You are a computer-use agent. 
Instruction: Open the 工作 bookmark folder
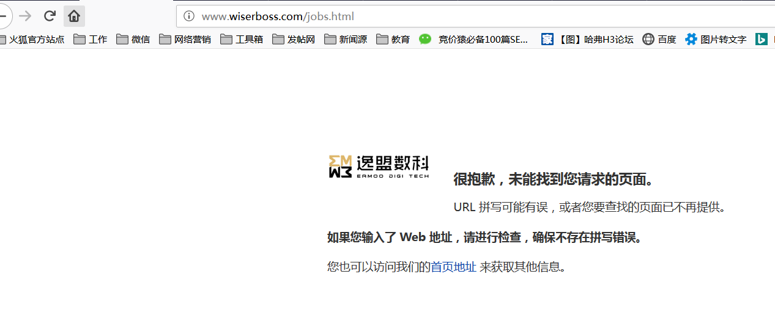(x=91, y=39)
